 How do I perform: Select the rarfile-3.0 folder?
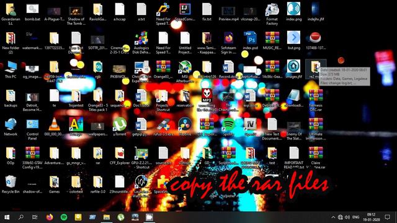pos(98,185)
